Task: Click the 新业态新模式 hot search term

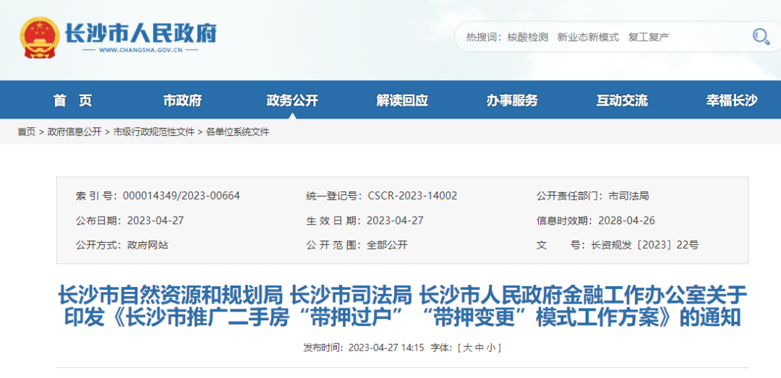Action: click(x=588, y=37)
